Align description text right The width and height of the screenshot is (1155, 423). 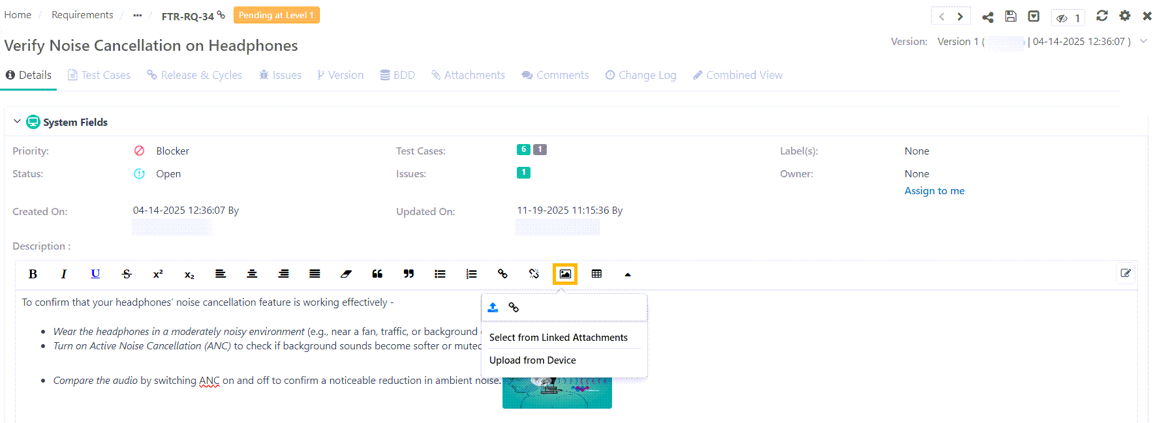point(283,274)
